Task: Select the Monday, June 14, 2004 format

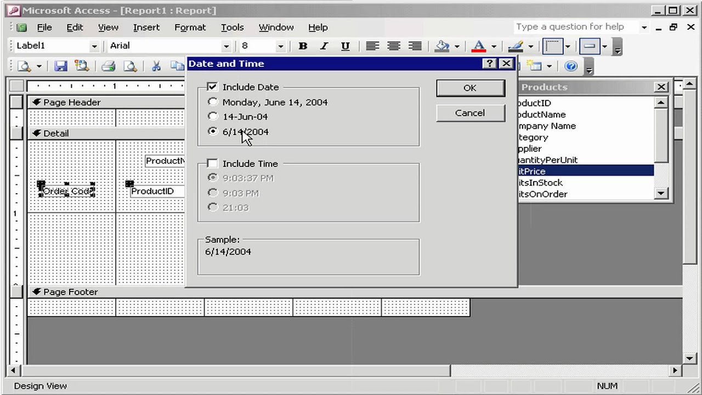Action: click(213, 101)
